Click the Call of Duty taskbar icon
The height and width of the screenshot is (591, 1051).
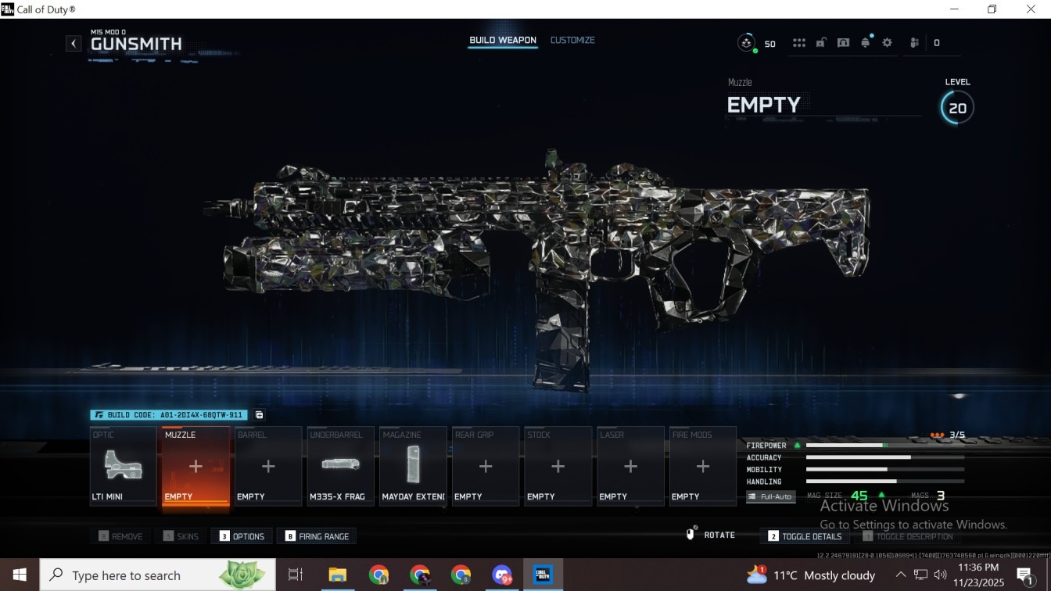point(543,575)
